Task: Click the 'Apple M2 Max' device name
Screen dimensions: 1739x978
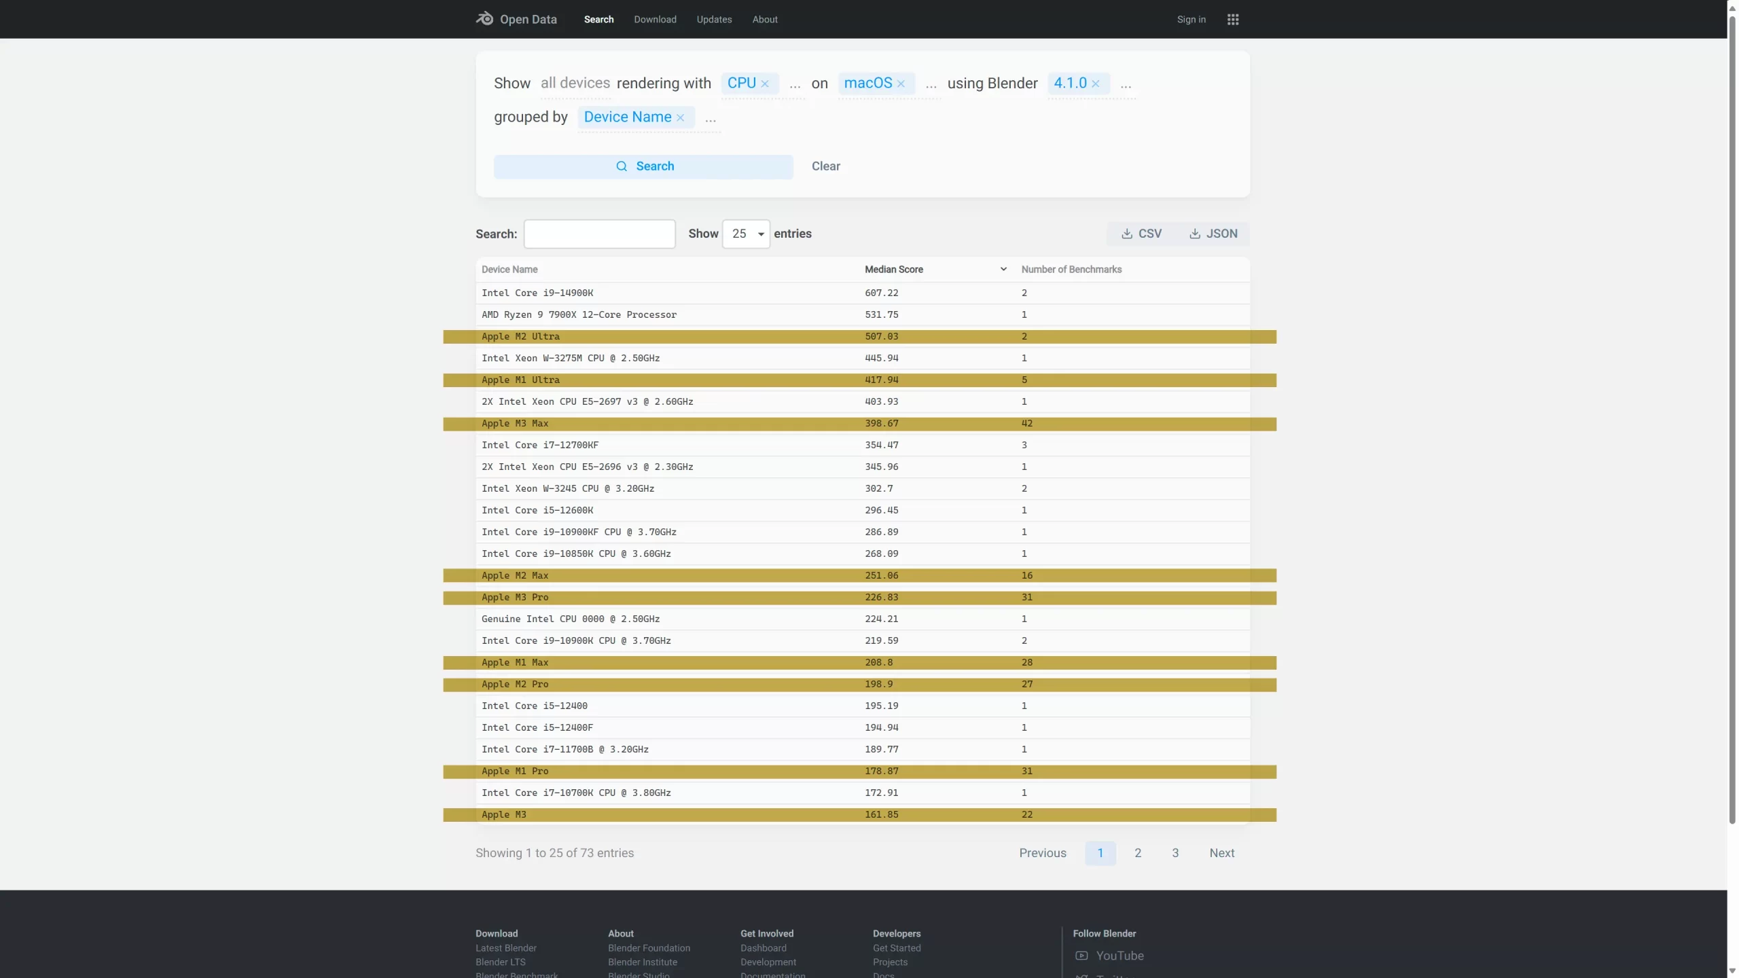Action: click(x=515, y=576)
